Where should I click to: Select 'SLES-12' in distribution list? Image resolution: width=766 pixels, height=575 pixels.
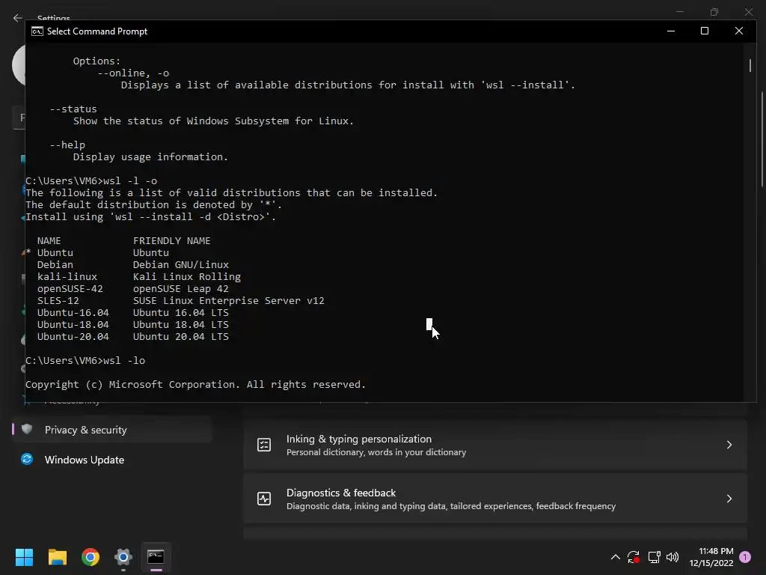click(58, 301)
